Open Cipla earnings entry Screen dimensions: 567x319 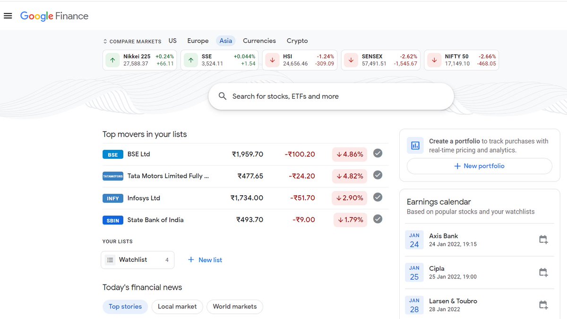pos(479,273)
